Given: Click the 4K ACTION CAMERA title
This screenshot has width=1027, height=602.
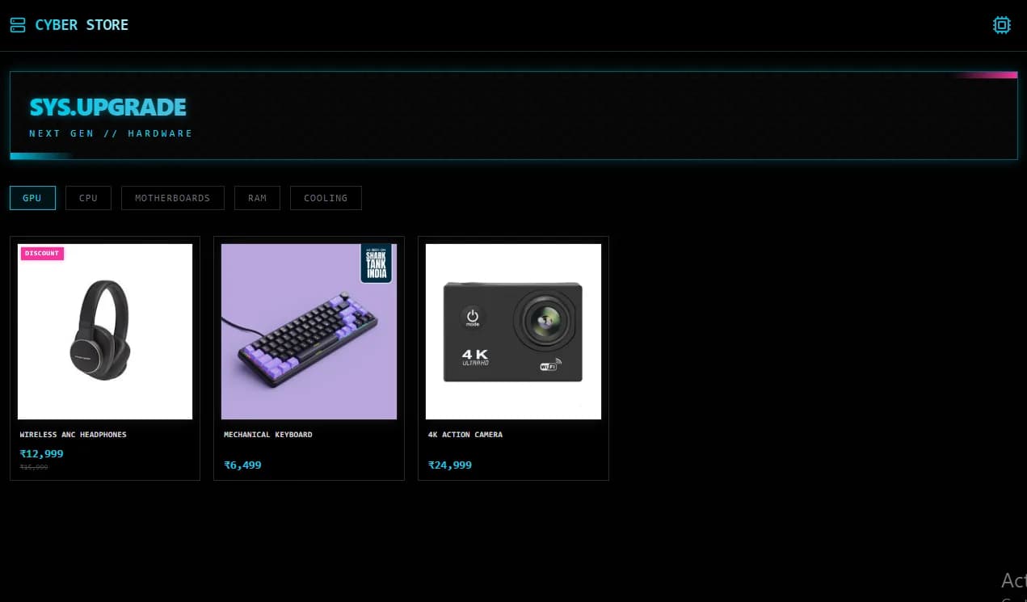Looking at the screenshot, I should click(465, 435).
